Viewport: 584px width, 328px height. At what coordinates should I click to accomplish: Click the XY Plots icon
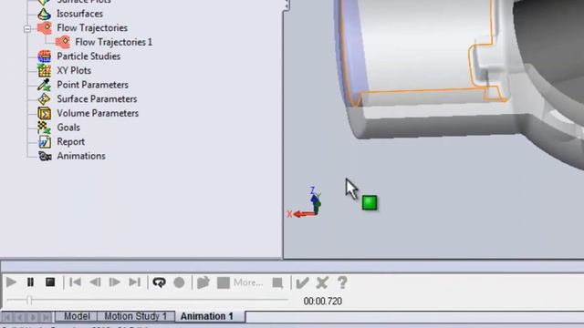pos(45,70)
